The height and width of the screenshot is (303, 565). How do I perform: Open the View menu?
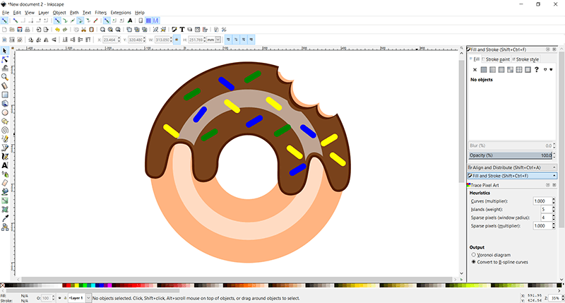pos(30,13)
